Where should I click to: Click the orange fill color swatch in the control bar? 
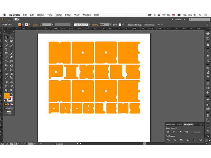pyautogui.click(x=20, y=24)
